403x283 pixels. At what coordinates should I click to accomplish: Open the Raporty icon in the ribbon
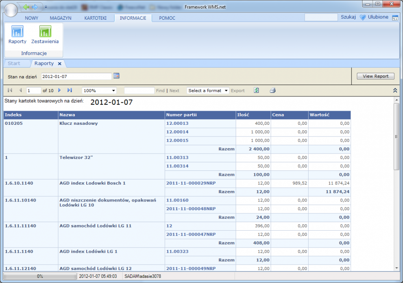(17, 35)
